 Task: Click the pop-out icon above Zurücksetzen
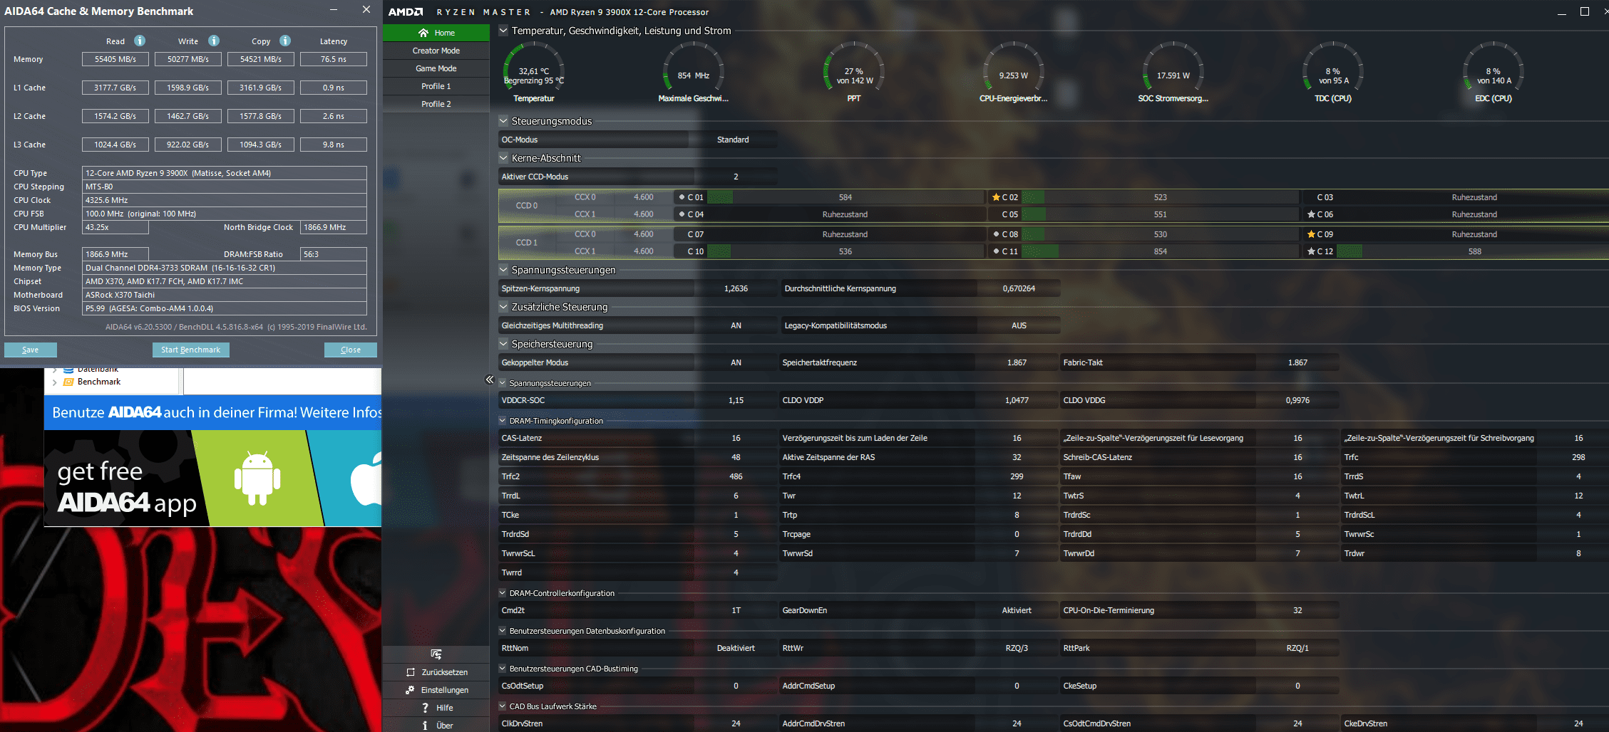pos(436,654)
